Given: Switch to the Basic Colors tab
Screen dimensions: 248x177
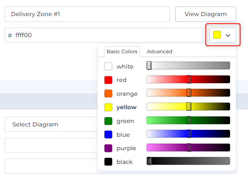Looking at the screenshot, I should [x=122, y=51].
